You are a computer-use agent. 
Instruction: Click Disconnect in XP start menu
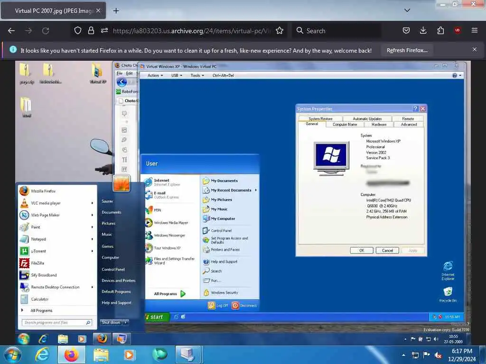point(244,306)
